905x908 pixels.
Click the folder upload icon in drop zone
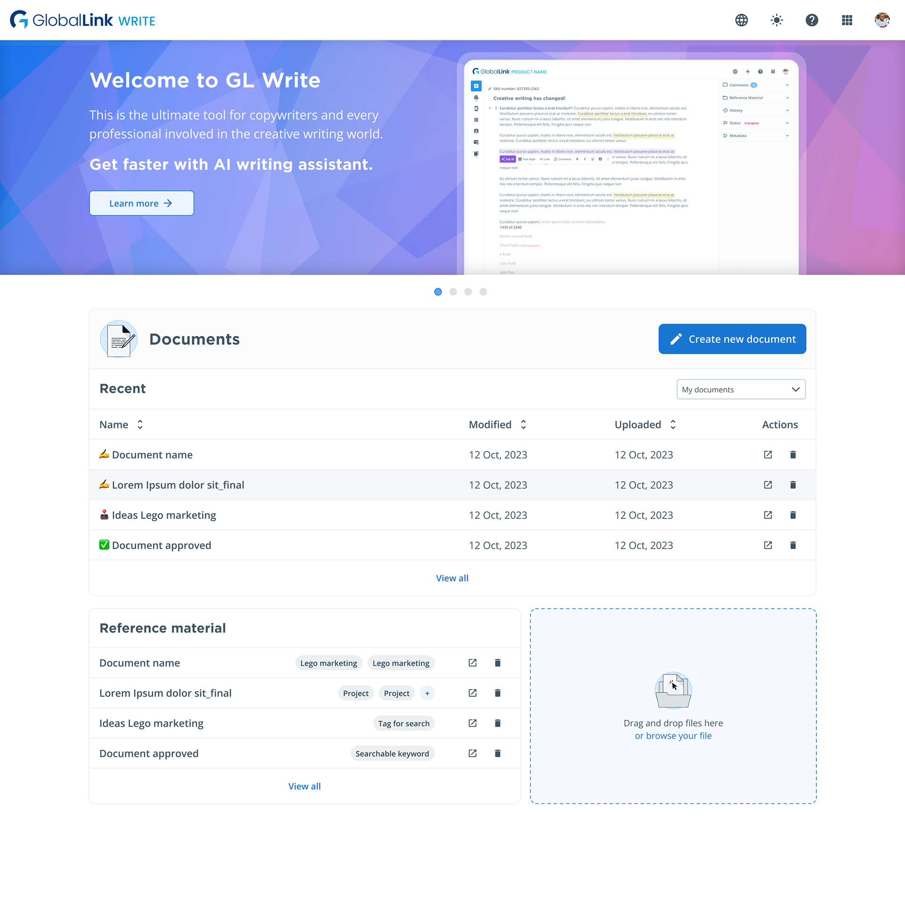point(673,691)
